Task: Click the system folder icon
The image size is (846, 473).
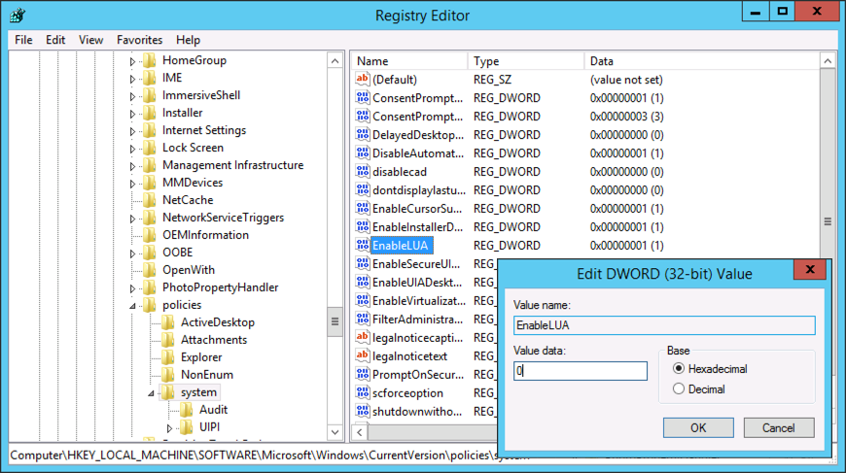Action: (168, 392)
